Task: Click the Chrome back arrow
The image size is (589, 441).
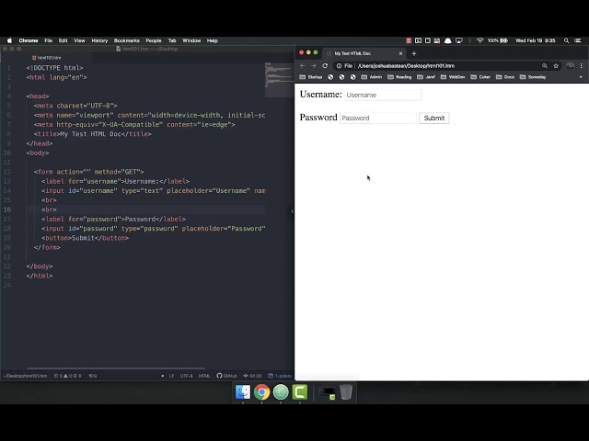Action: pyautogui.click(x=303, y=65)
